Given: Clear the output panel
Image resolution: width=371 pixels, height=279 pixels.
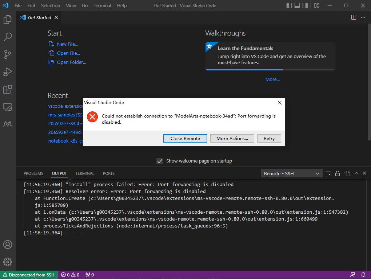Looking at the screenshot, I should 328,173.
